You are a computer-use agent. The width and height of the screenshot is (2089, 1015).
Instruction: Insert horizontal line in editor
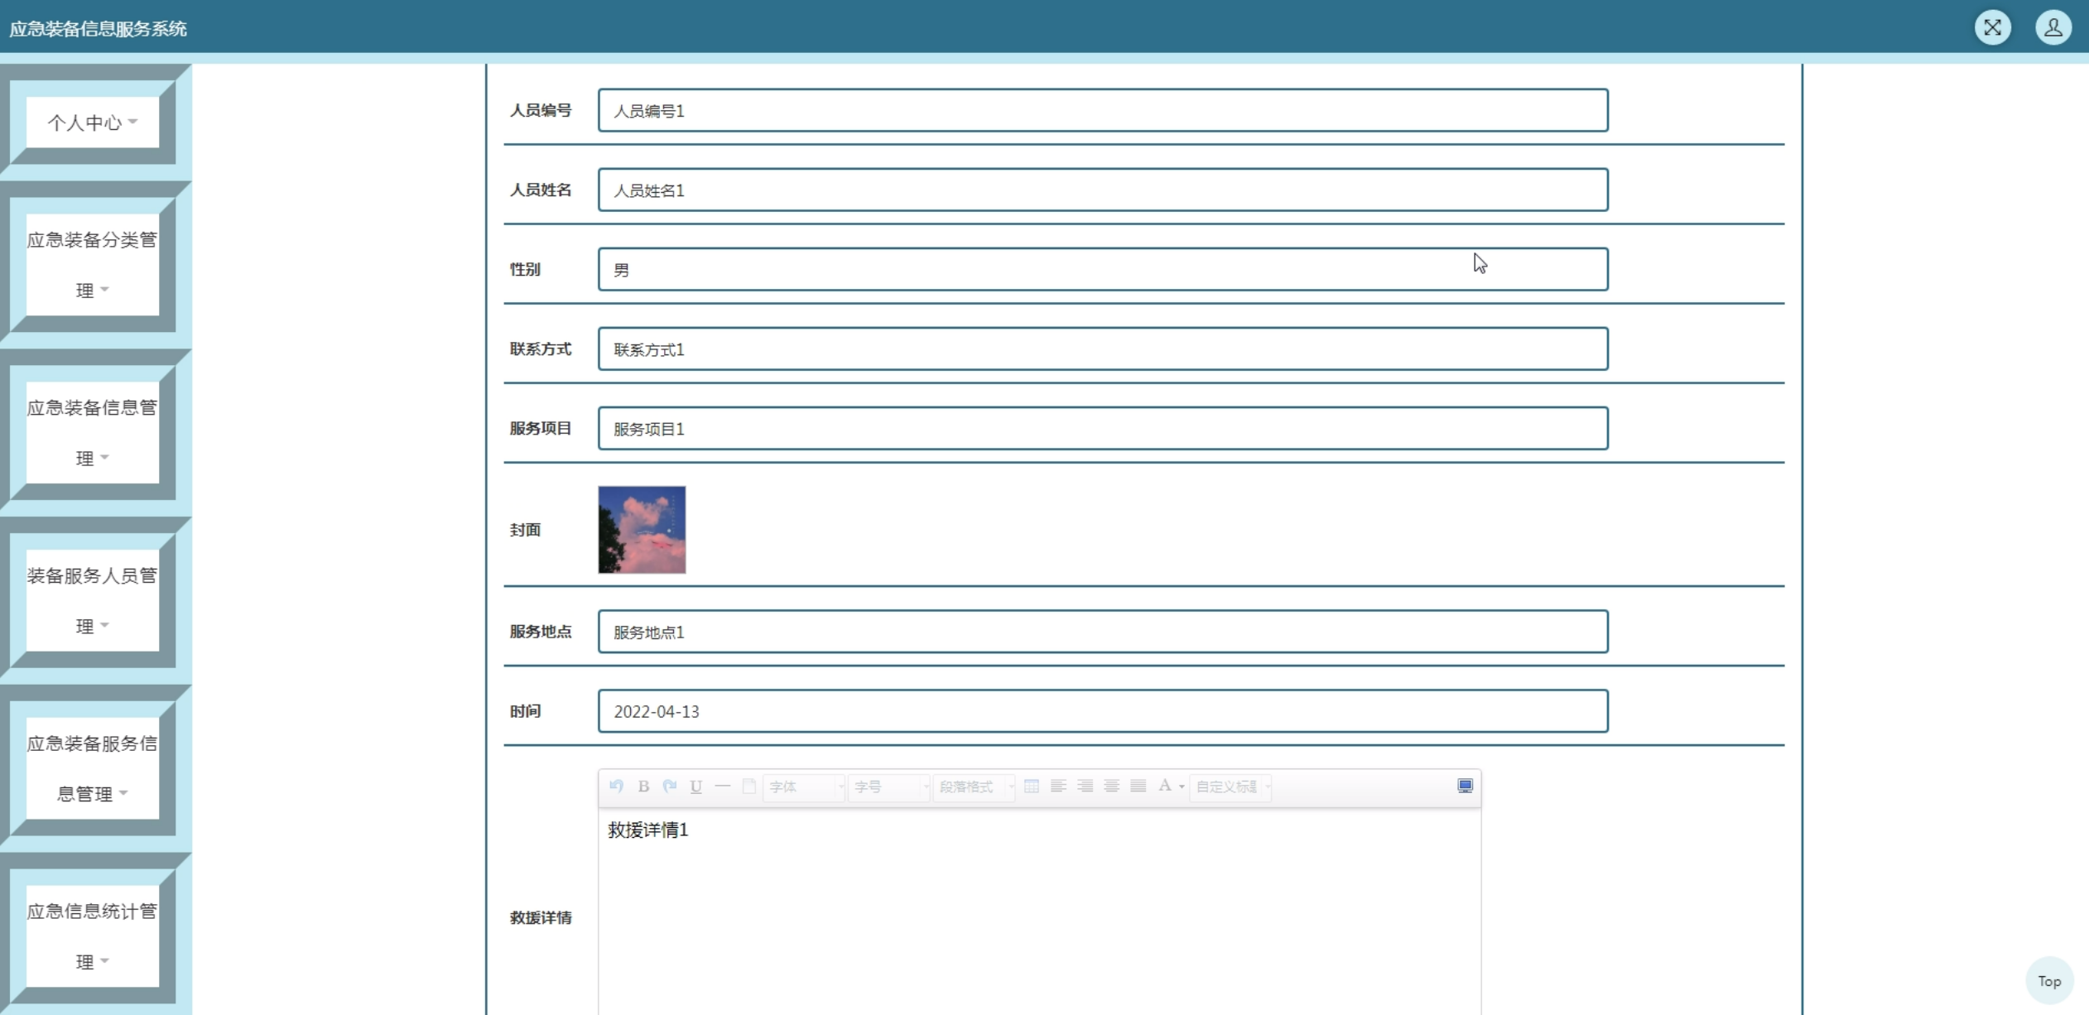[723, 786]
